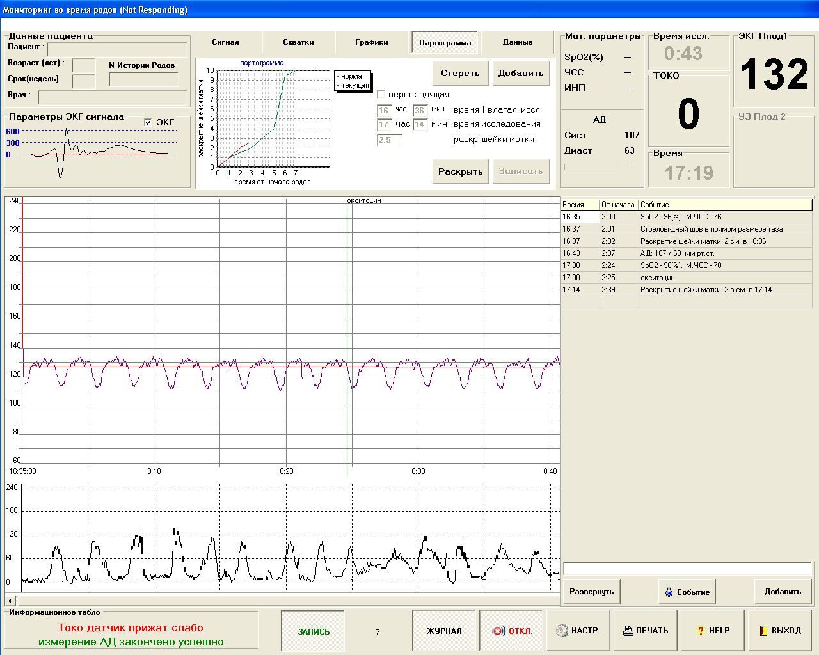Click the От начала column header
819x655 pixels.
coord(619,205)
